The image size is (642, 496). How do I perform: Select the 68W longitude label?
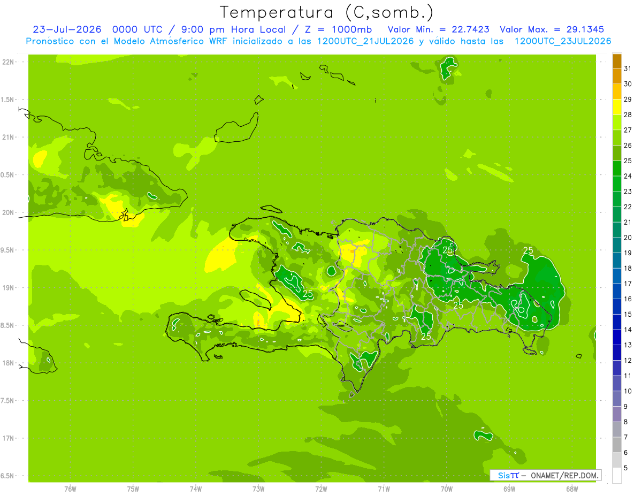click(572, 489)
